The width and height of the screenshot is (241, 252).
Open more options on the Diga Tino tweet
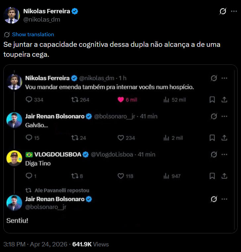[224, 155]
